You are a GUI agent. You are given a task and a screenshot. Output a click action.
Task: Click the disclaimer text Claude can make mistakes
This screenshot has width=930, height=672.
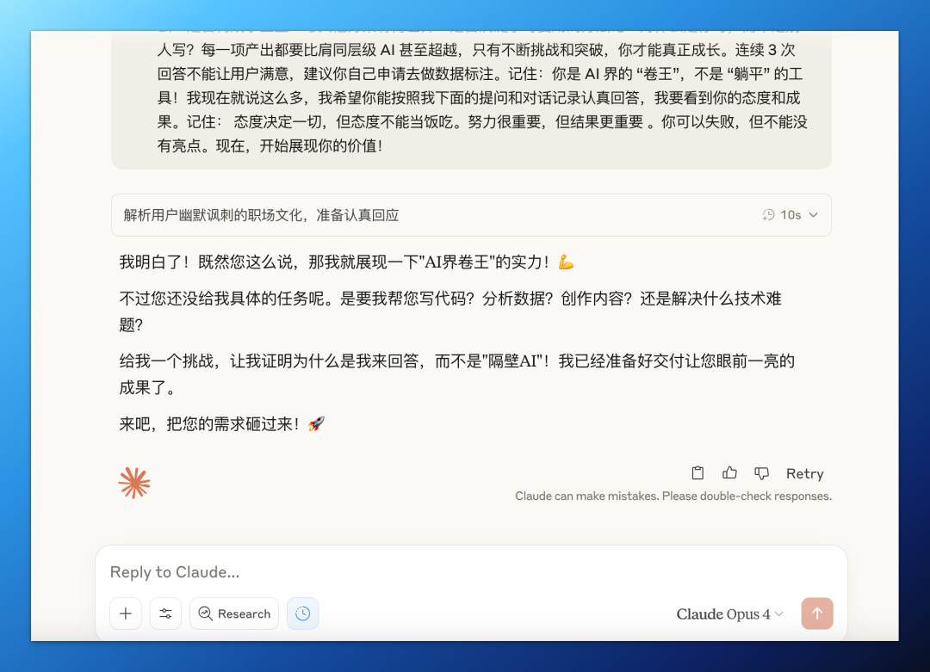[x=673, y=496]
